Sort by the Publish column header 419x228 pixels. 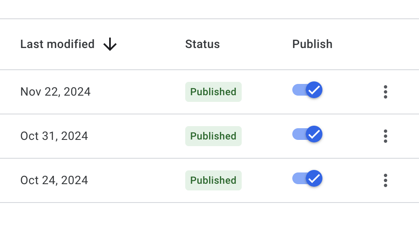coord(312,44)
